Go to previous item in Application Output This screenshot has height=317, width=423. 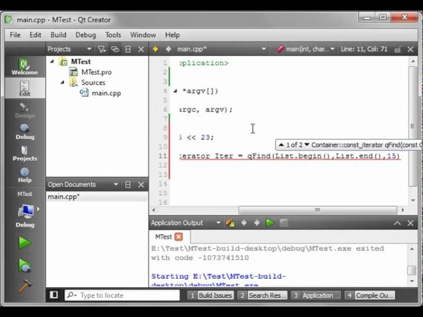pos(244,223)
